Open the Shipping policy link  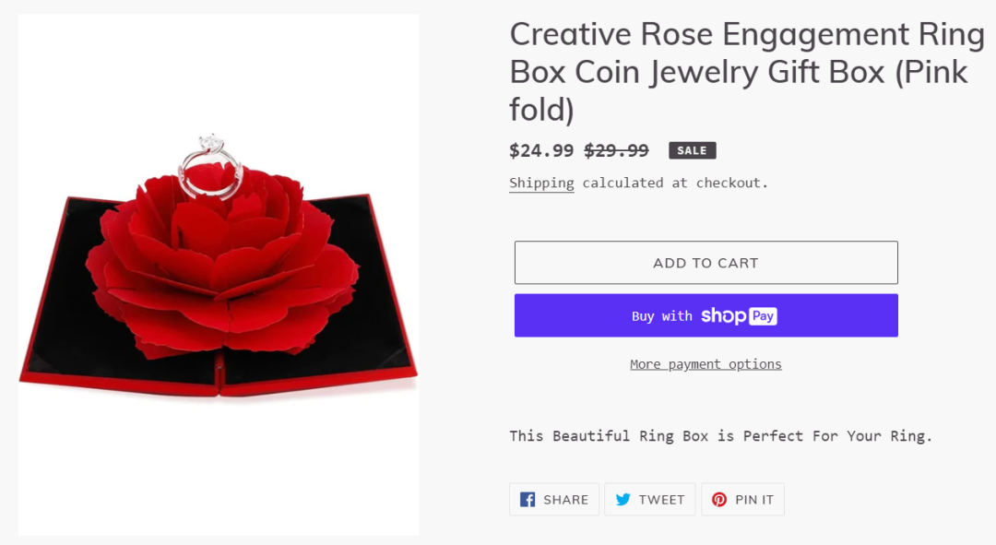click(x=541, y=183)
